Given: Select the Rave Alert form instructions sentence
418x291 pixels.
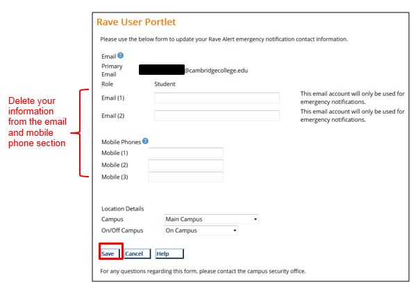Looking at the screenshot, I should (x=224, y=39).
